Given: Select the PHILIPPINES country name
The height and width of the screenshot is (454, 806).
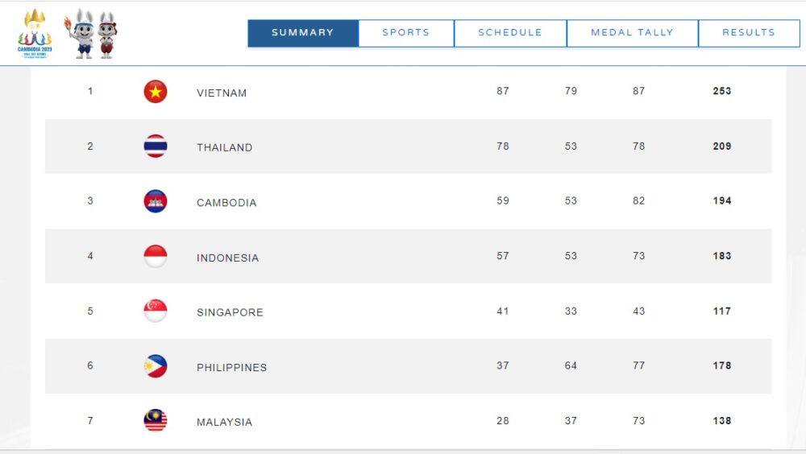Looking at the screenshot, I should click(x=232, y=367).
